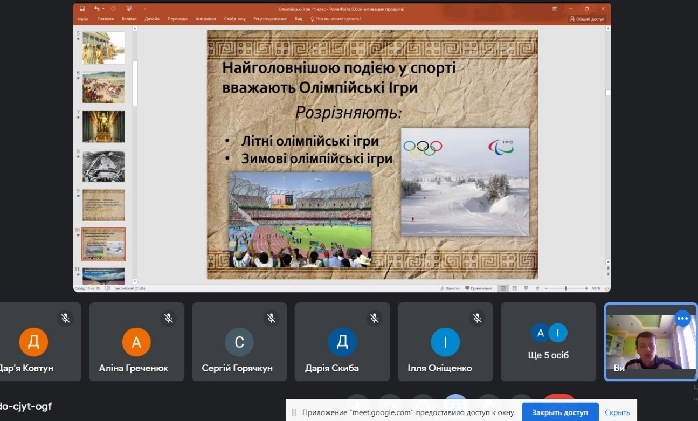The image size is (698, 421).
Task: Click the zoom in plus icon
Action: click(586, 288)
